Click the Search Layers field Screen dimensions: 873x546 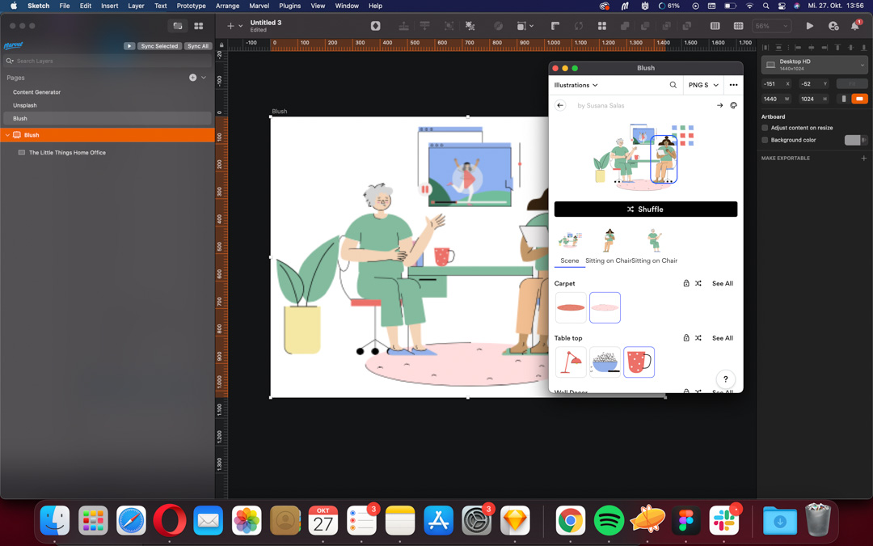(x=108, y=61)
